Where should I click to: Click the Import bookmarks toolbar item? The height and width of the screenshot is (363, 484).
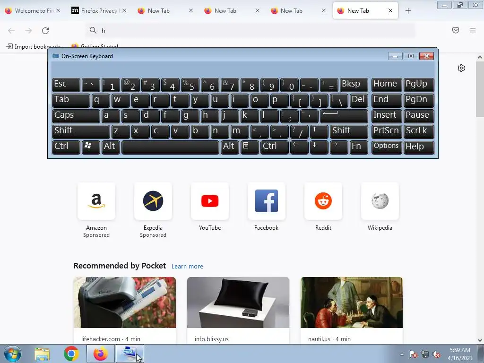point(34,47)
